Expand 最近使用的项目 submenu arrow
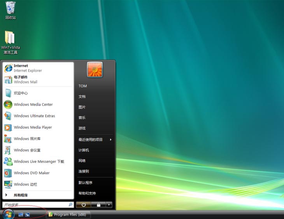Viewport: 284px width, 219px height. pyautogui.click(x=110, y=140)
